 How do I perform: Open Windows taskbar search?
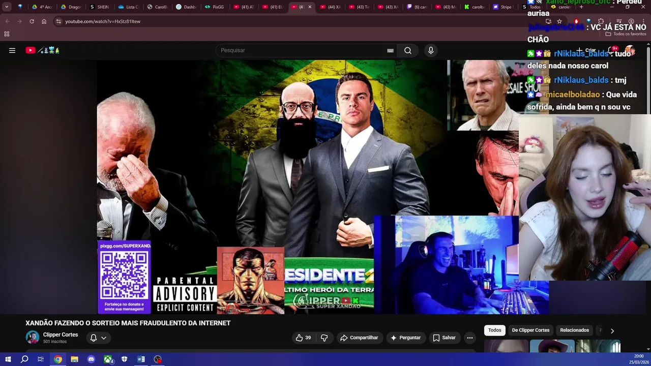(24, 359)
